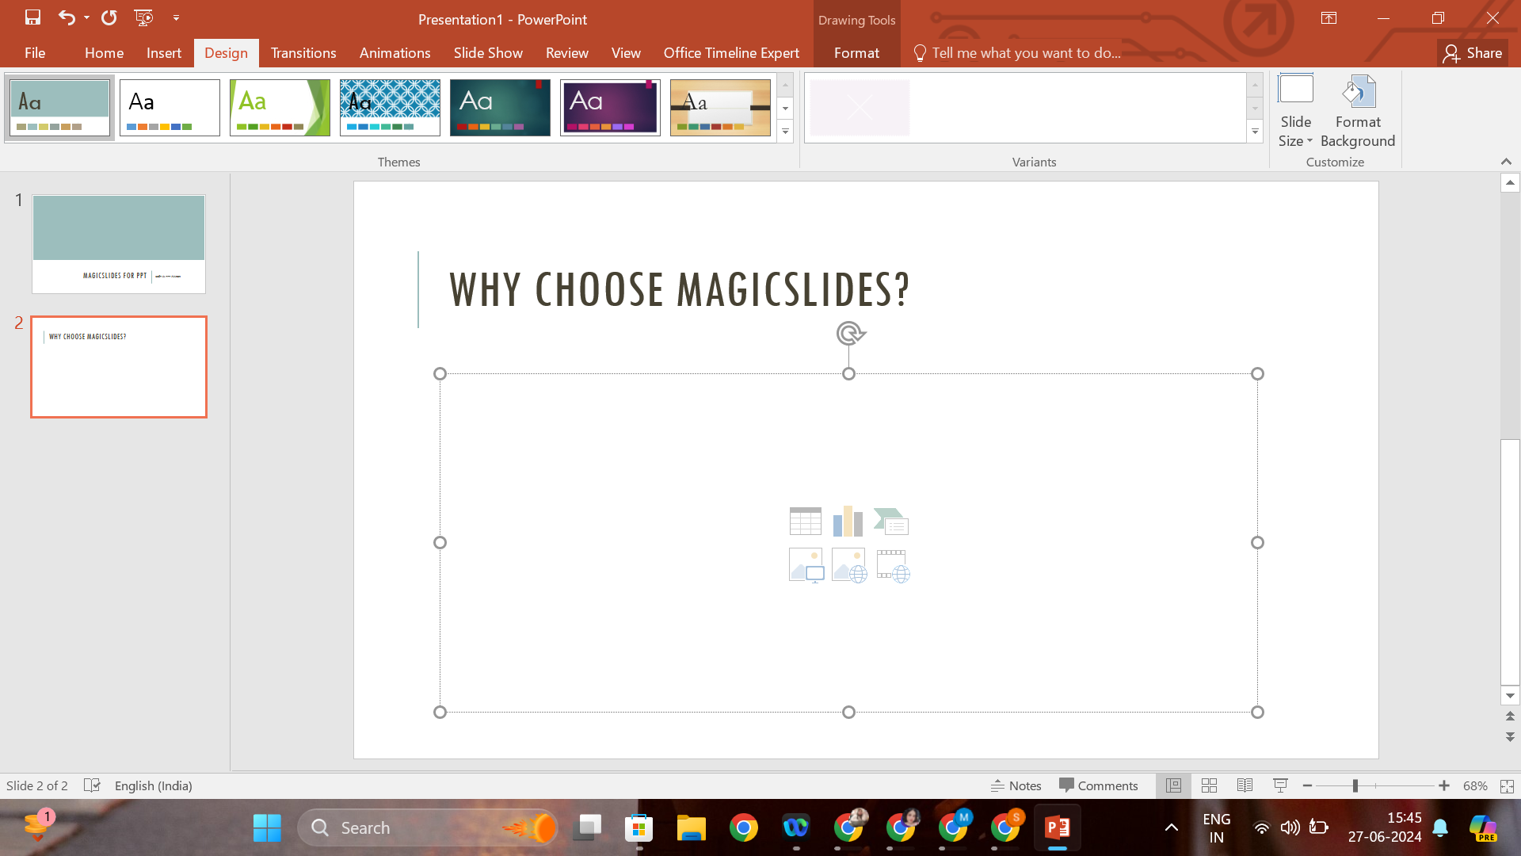1521x856 pixels.
Task: Switch to Slide Sorter view
Action: point(1209,785)
